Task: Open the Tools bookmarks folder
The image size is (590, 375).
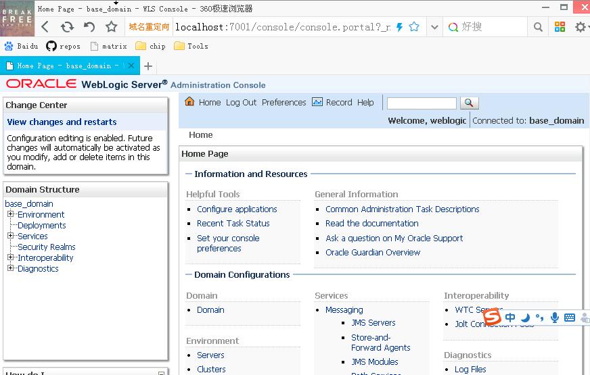Action: click(191, 46)
